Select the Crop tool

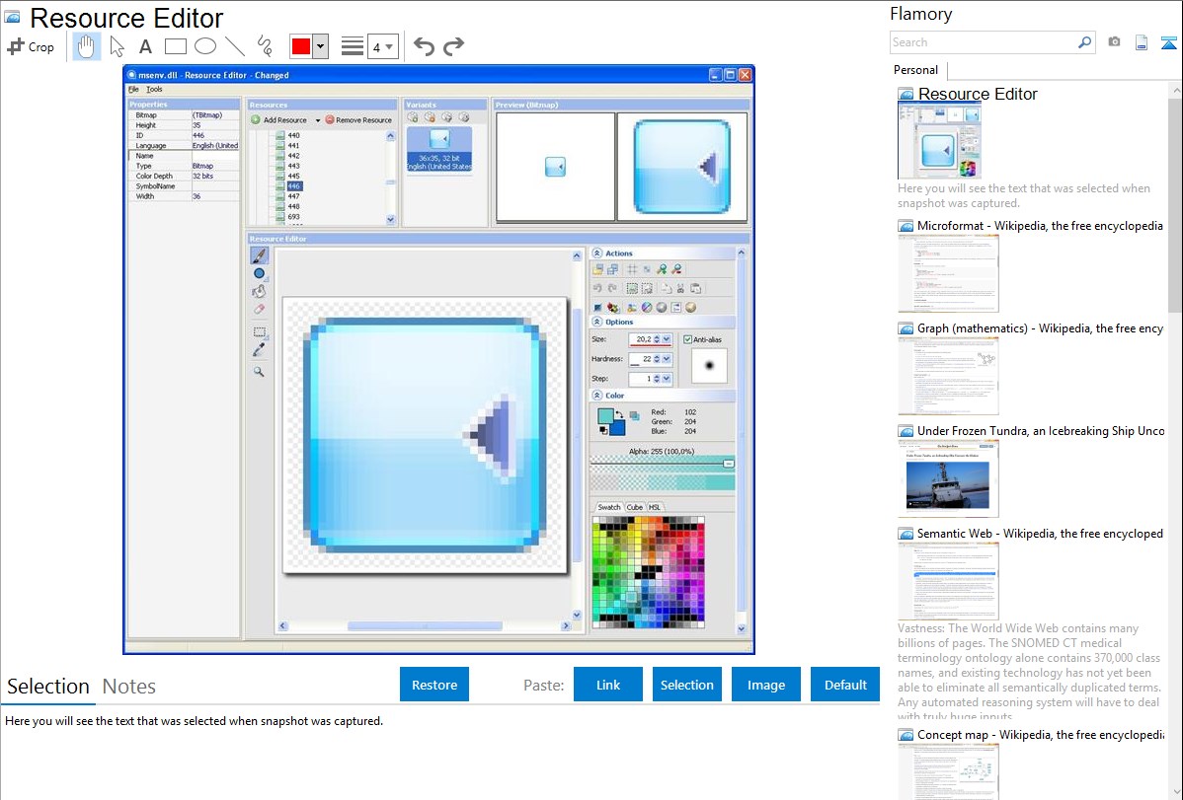(x=31, y=46)
